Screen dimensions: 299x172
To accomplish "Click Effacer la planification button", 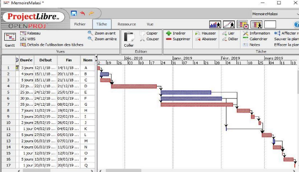I will [287, 45].
